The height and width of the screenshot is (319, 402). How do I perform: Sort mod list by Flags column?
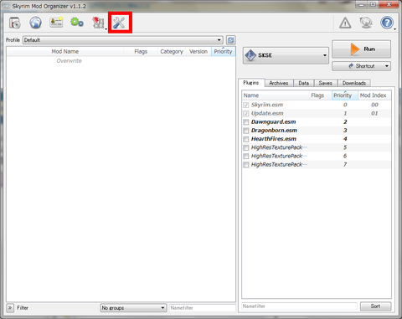pos(141,52)
